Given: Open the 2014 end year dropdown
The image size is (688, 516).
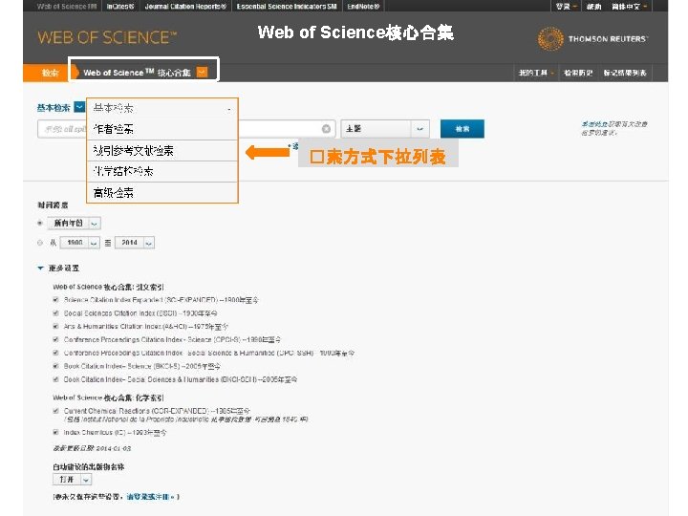Looking at the screenshot, I should tap(135, 243).
